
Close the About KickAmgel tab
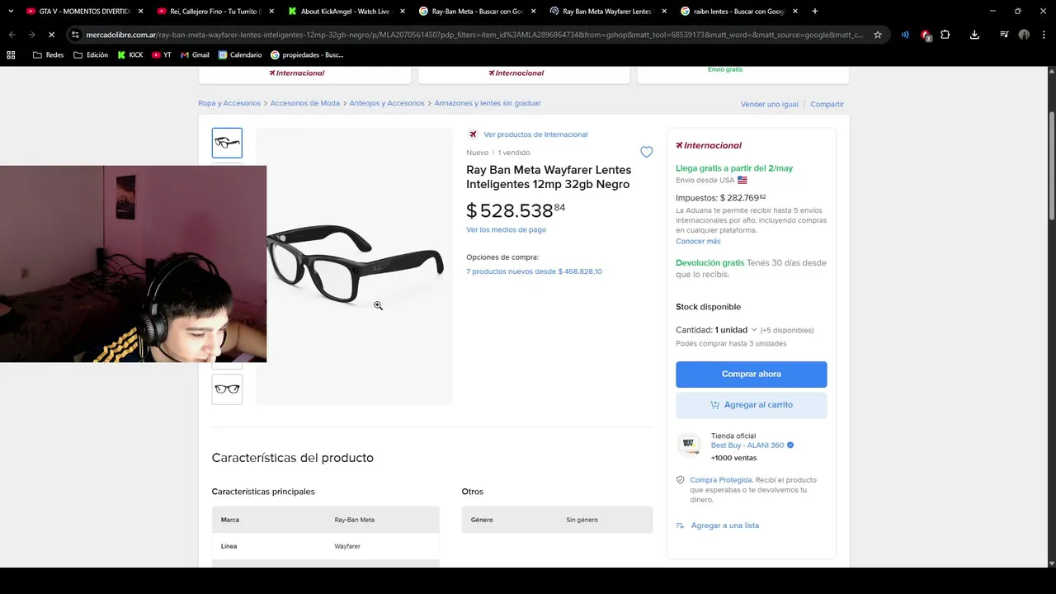pos(403,12)
